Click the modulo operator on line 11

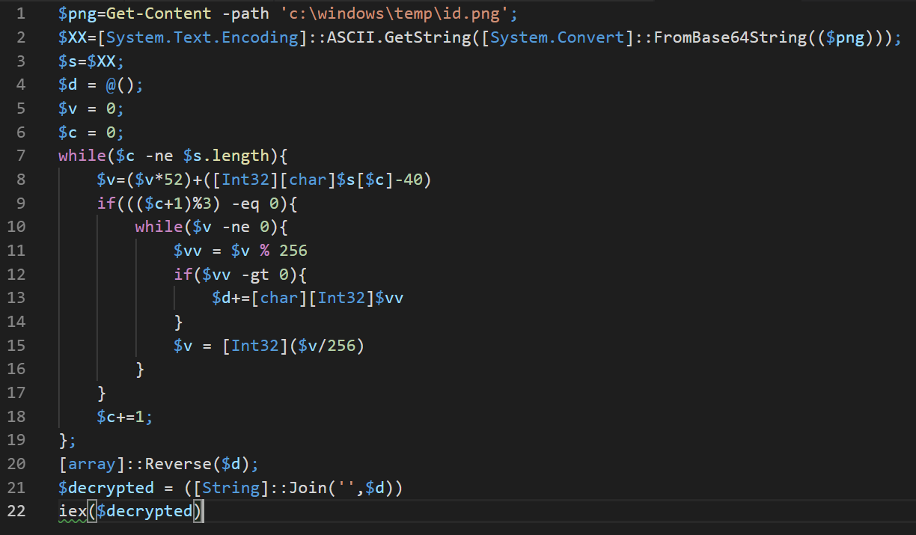coord(263,250)
